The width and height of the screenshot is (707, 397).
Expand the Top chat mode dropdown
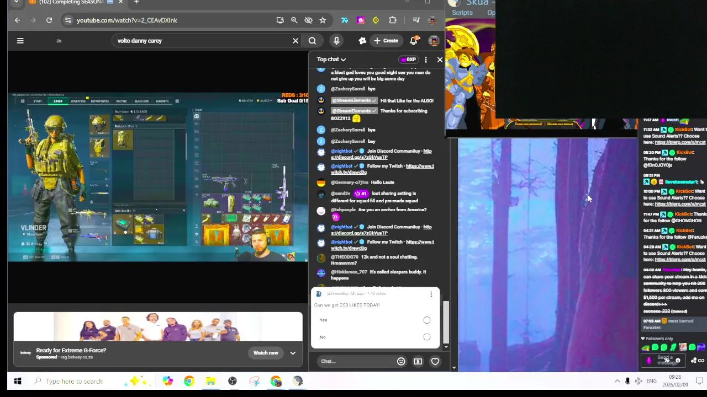click(x=331, y=60)
